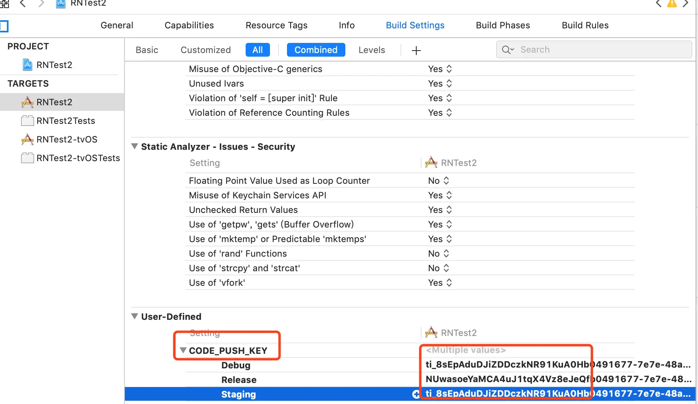The image size is (698, 404).
Task: Click the build settings Search field
Action: point(600,49)
